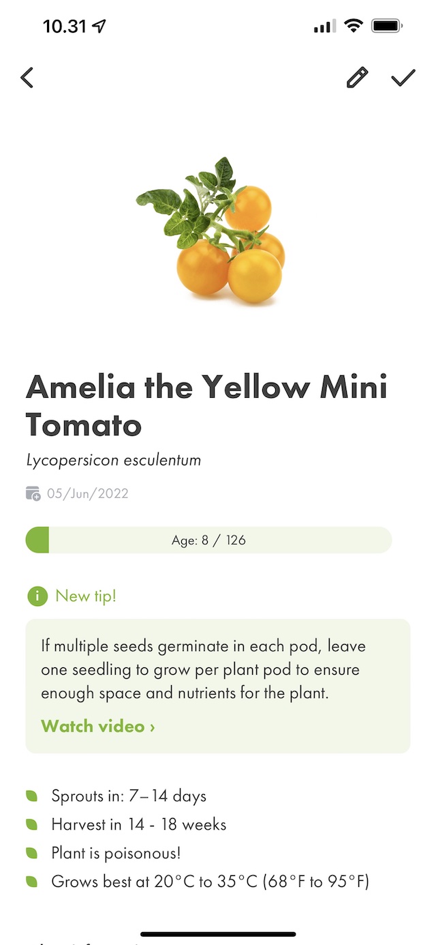Tap the 05/Jun/2022 planting date
This screenshot has height=945, width=436.
[x=88, y=493]
